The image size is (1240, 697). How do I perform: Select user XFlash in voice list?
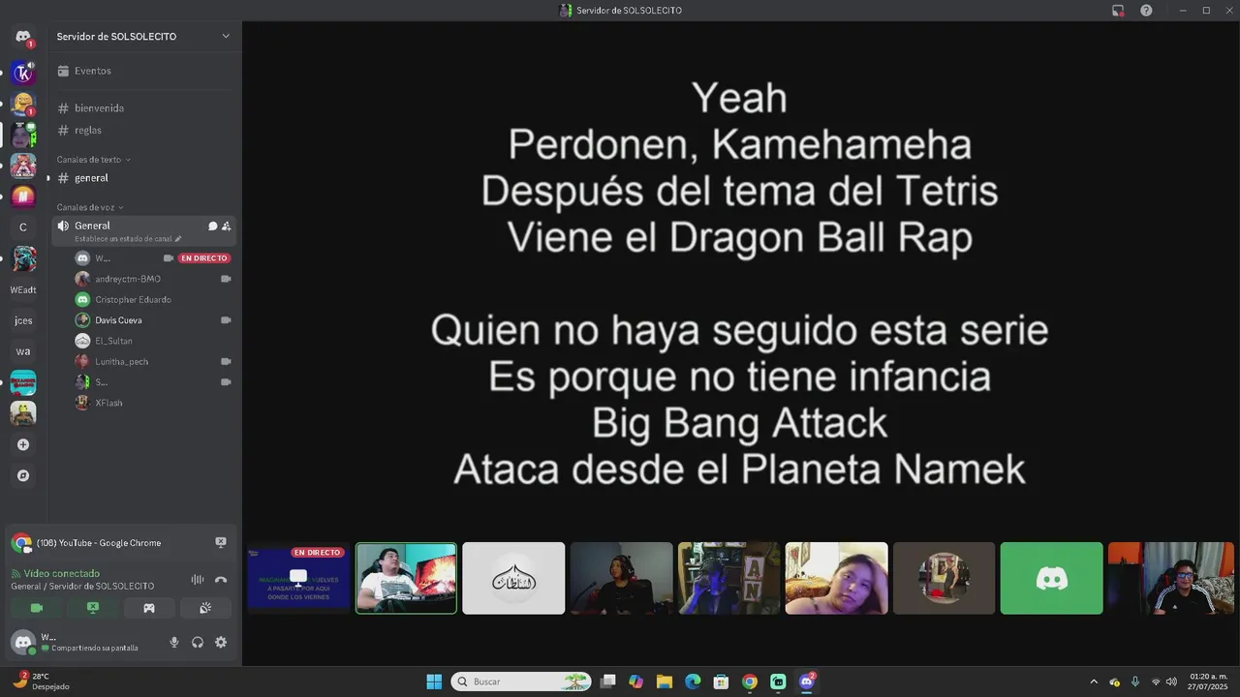point(153,403)
